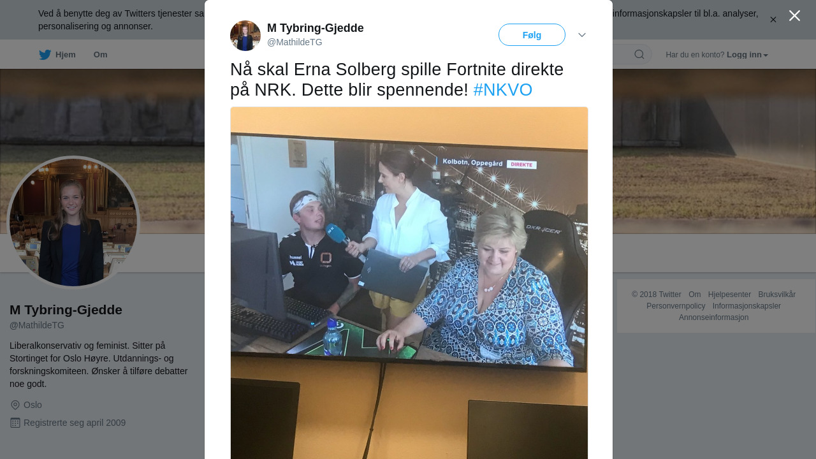
Task: Open the Bruksvilkår footer link
Action: coord(776,295)
